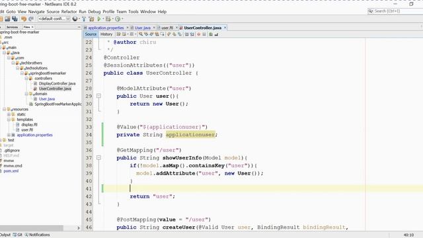Click the Profile Project clock icon
Viewport: 423px width, 238px height.
118,19
